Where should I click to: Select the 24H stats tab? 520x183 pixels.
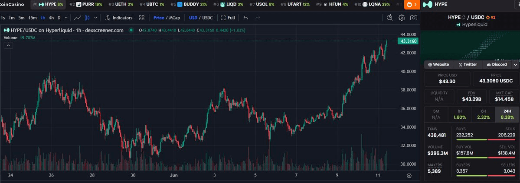507,114
